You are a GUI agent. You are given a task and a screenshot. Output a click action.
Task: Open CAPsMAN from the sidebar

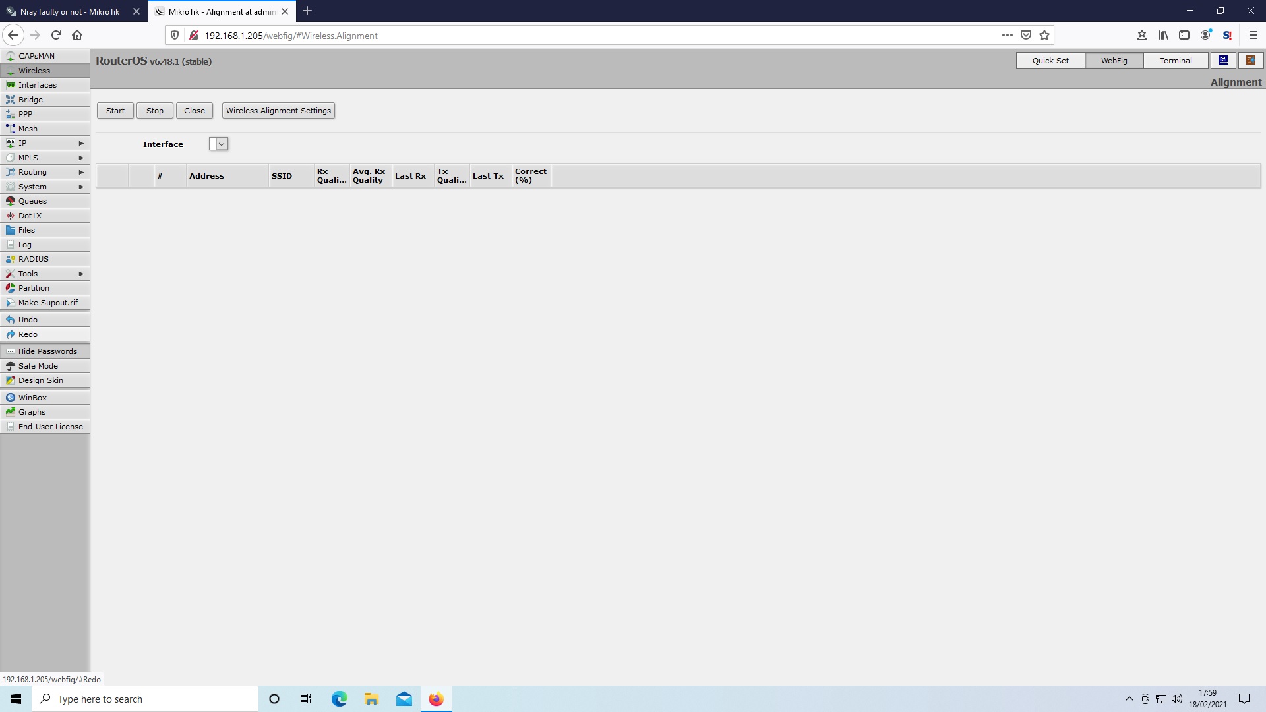click(36, 56)
